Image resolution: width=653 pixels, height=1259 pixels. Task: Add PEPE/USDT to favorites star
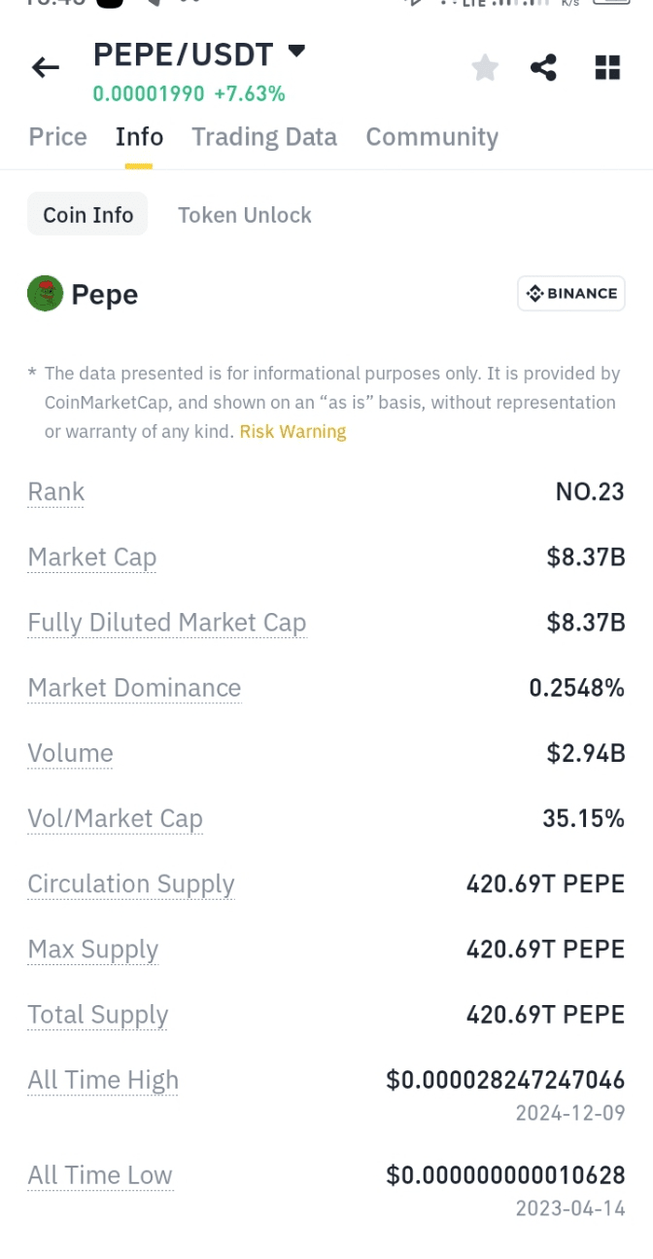pos(485,67)
